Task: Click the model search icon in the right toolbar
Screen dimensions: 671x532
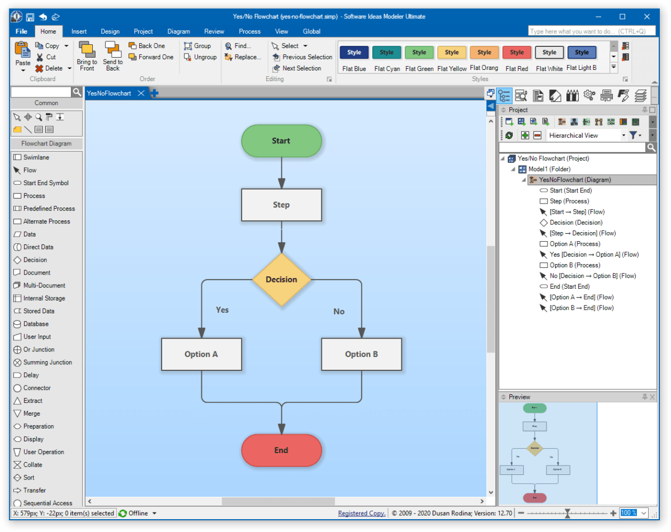Action: [521, 96]
